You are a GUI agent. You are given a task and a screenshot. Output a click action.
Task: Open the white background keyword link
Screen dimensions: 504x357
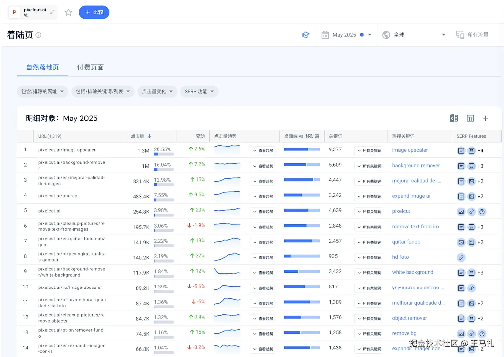(413, 272)
